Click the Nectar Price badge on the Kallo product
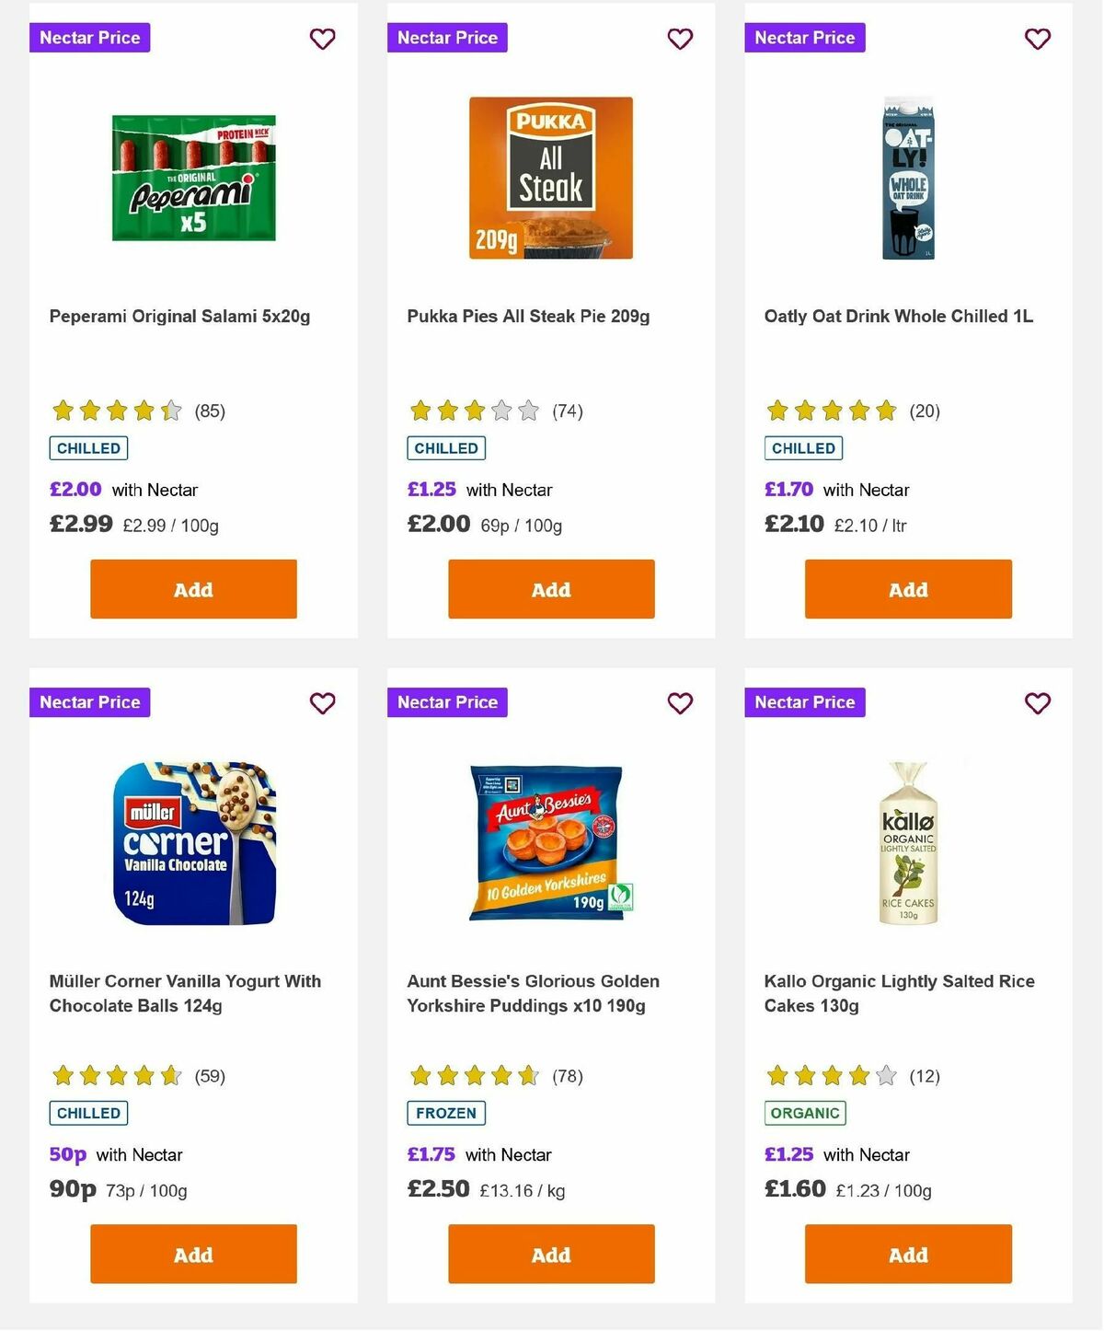 tap(805, 701)
